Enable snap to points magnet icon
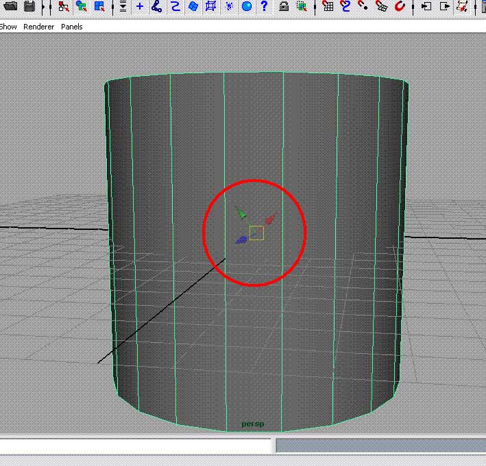This screenshot has width=486, height=466. [x=363, y=7]
